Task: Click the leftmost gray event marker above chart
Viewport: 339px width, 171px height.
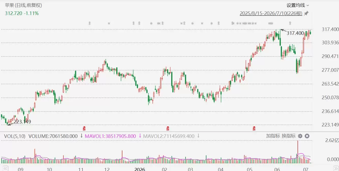Action: coord(90,23)
